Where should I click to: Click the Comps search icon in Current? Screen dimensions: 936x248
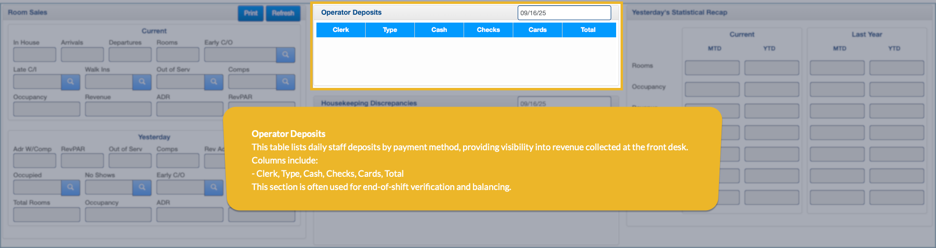point(285,82)
